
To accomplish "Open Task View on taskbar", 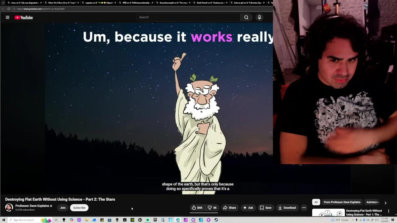I will click(56, 220).
